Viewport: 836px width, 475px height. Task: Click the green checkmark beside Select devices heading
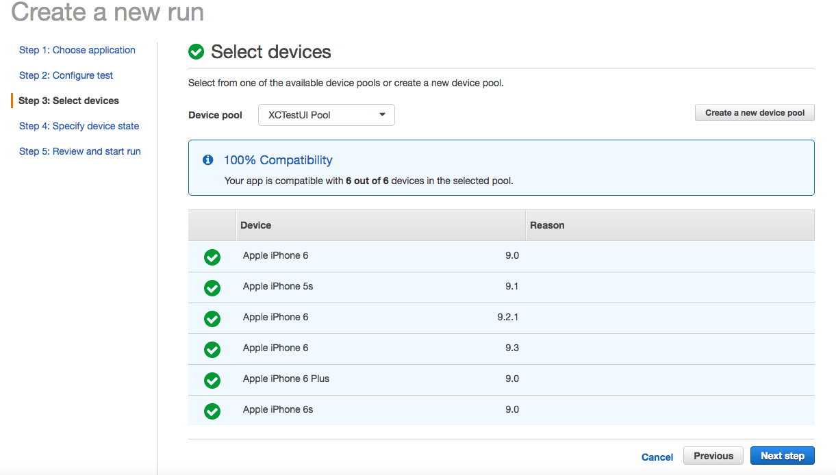click(197, 51)
